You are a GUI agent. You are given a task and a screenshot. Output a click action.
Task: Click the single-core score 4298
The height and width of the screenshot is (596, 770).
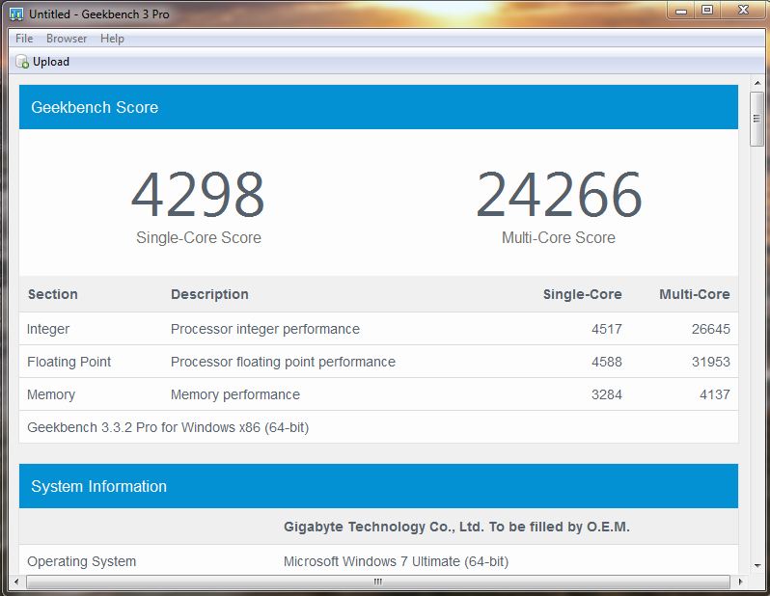point(199,195)
